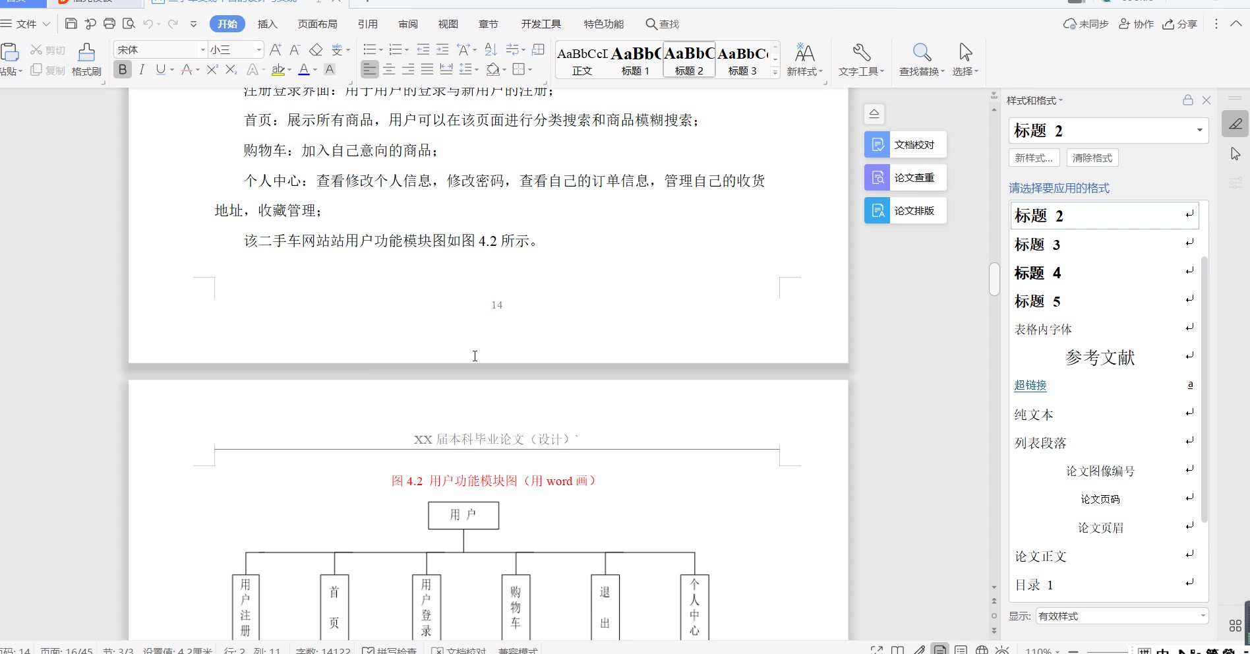Click the 清除格式 button in styles panel
The width and height of the screenshot is (1250, 654).
click(x=1092, y=158)
